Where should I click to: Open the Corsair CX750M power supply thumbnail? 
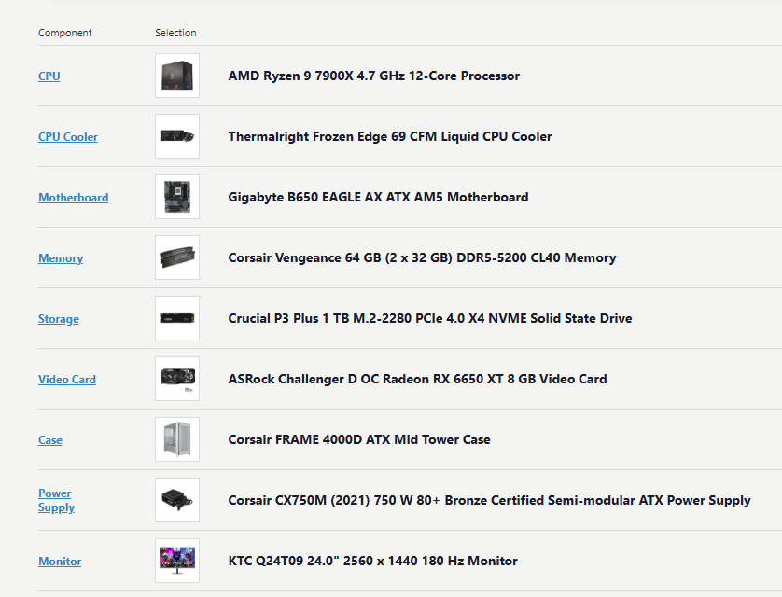pyautogui.click(x=177, y=500)
